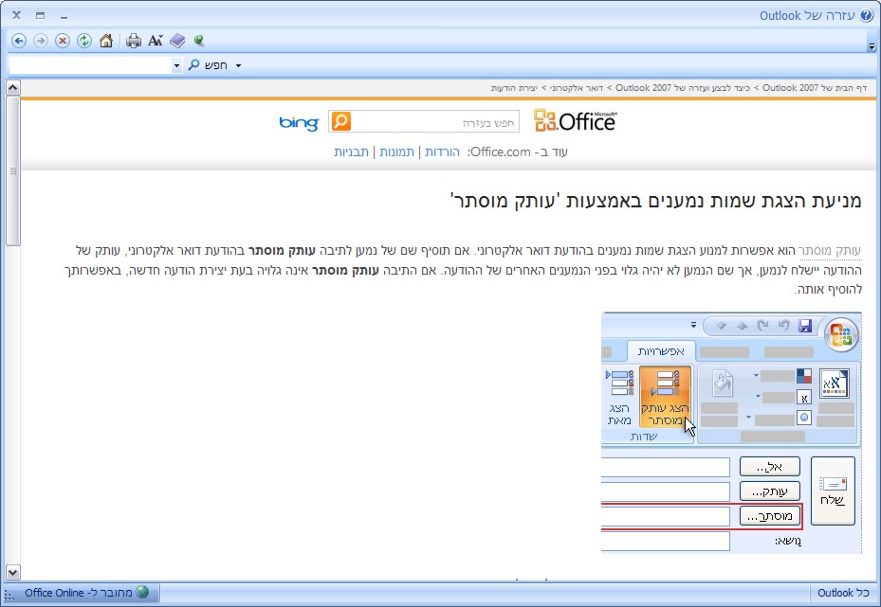
Task: Print the help topic
Action: click(x=134, y=41)
